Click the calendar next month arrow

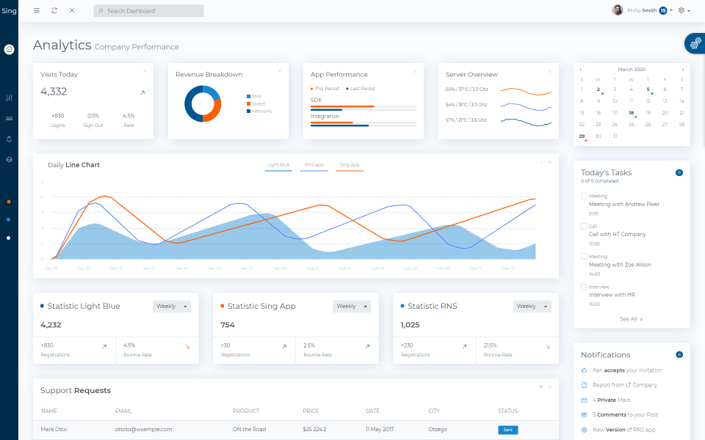(x=683, y=70)
